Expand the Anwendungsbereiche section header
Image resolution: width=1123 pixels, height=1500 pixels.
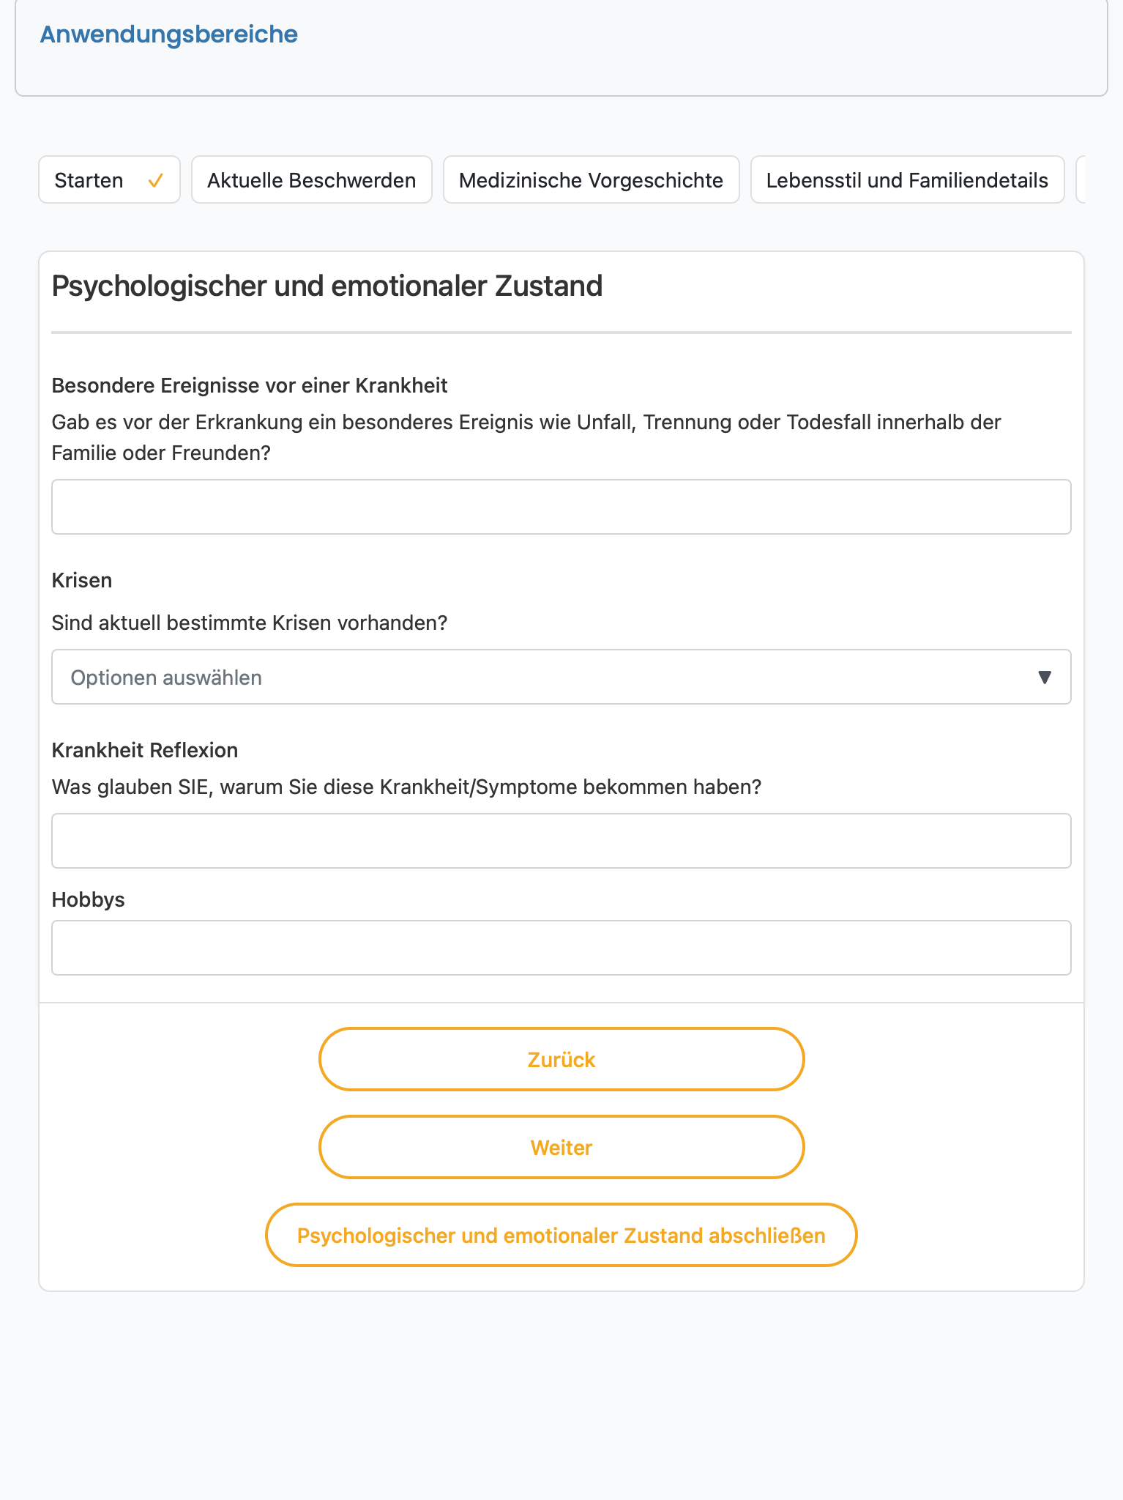click(x=168, y=34)
